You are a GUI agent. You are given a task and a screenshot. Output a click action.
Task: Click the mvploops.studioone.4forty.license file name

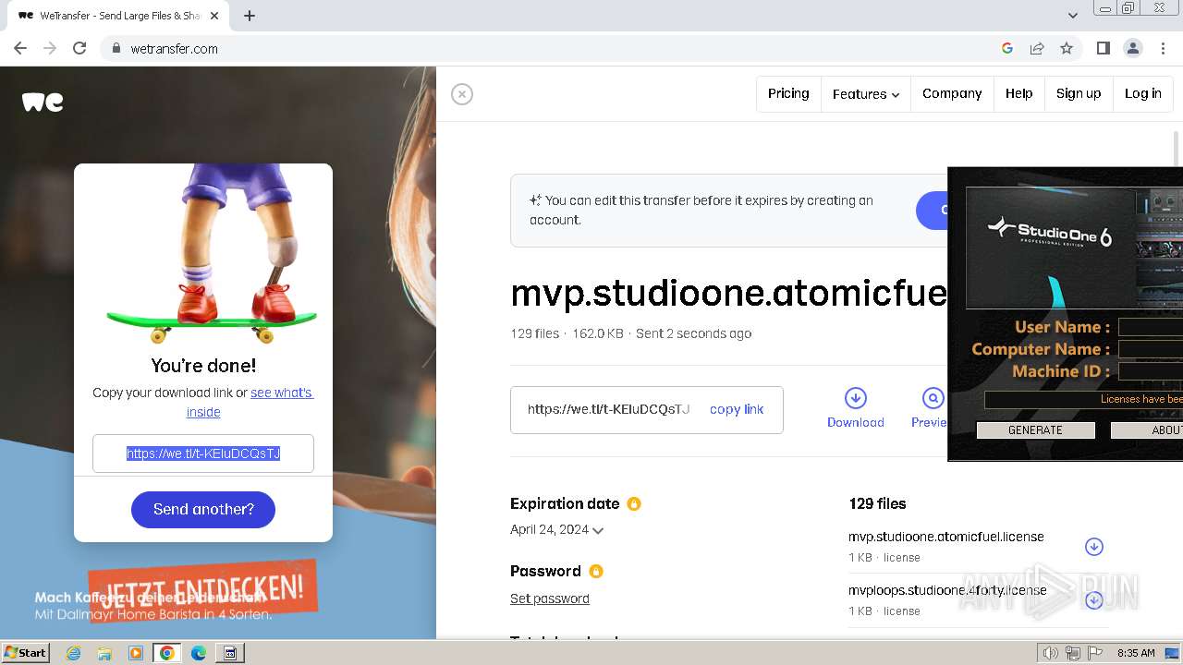point(947,590)
